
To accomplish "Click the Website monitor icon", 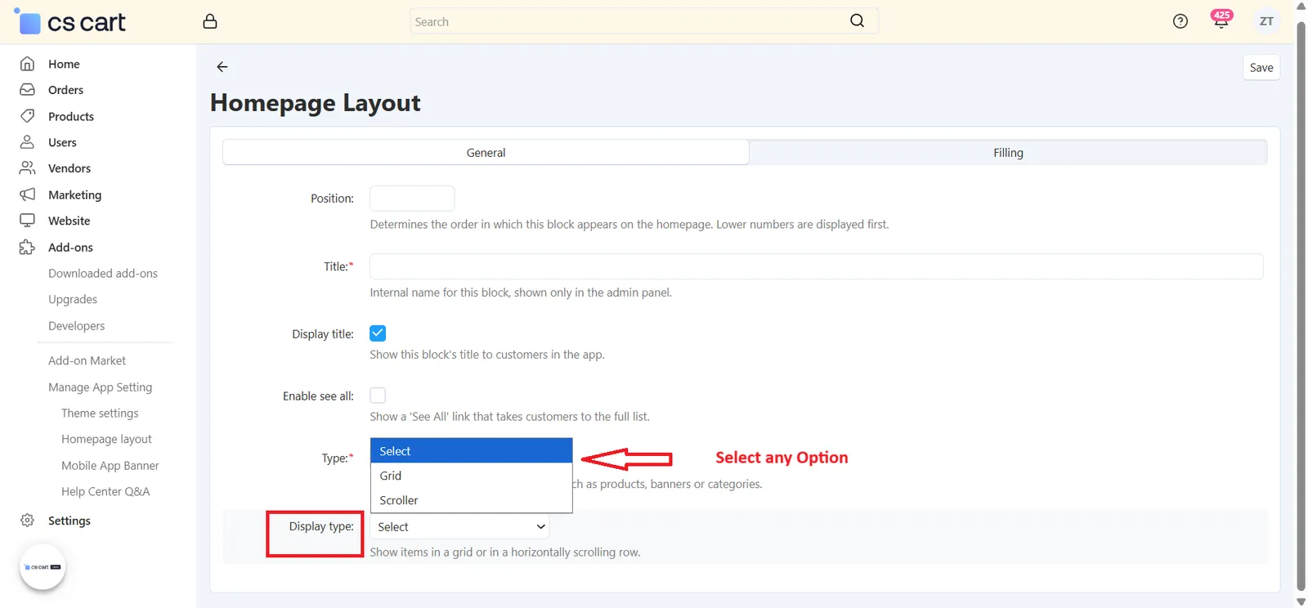I will 27,221.
